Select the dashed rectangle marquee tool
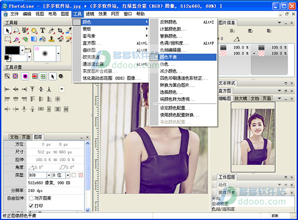The image size is (298, 220). (7, 39)
